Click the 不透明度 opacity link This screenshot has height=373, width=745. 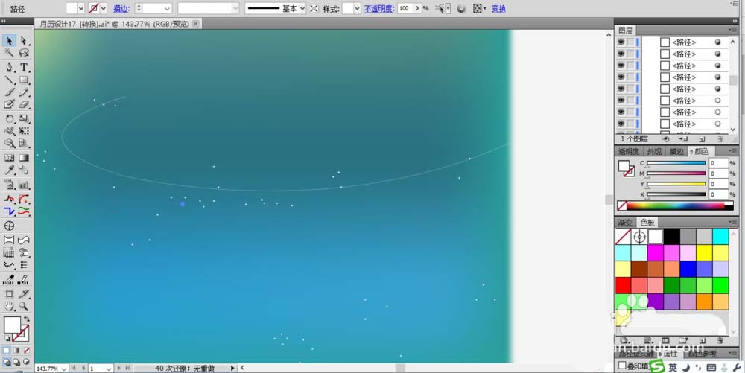379,8
